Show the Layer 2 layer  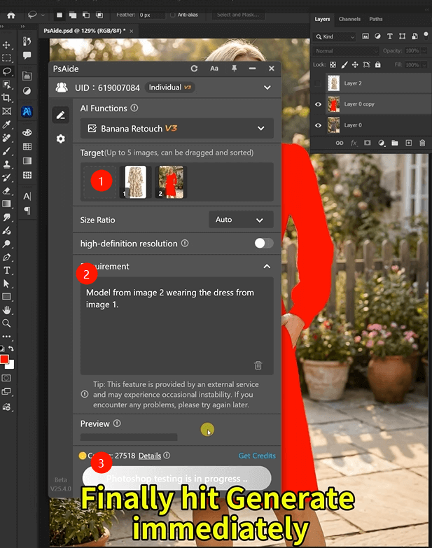coord(318,83)
